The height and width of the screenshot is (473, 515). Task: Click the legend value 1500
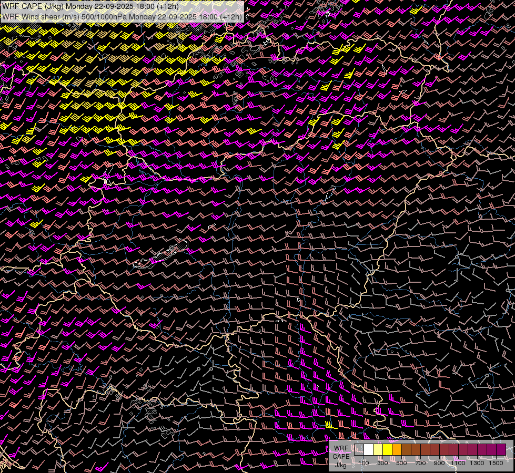coord(496,463)
